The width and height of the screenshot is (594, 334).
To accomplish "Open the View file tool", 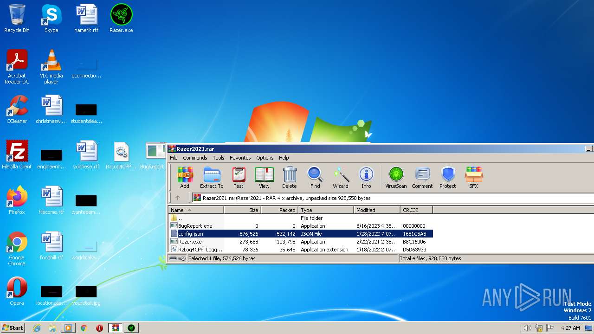I will 264,178.
